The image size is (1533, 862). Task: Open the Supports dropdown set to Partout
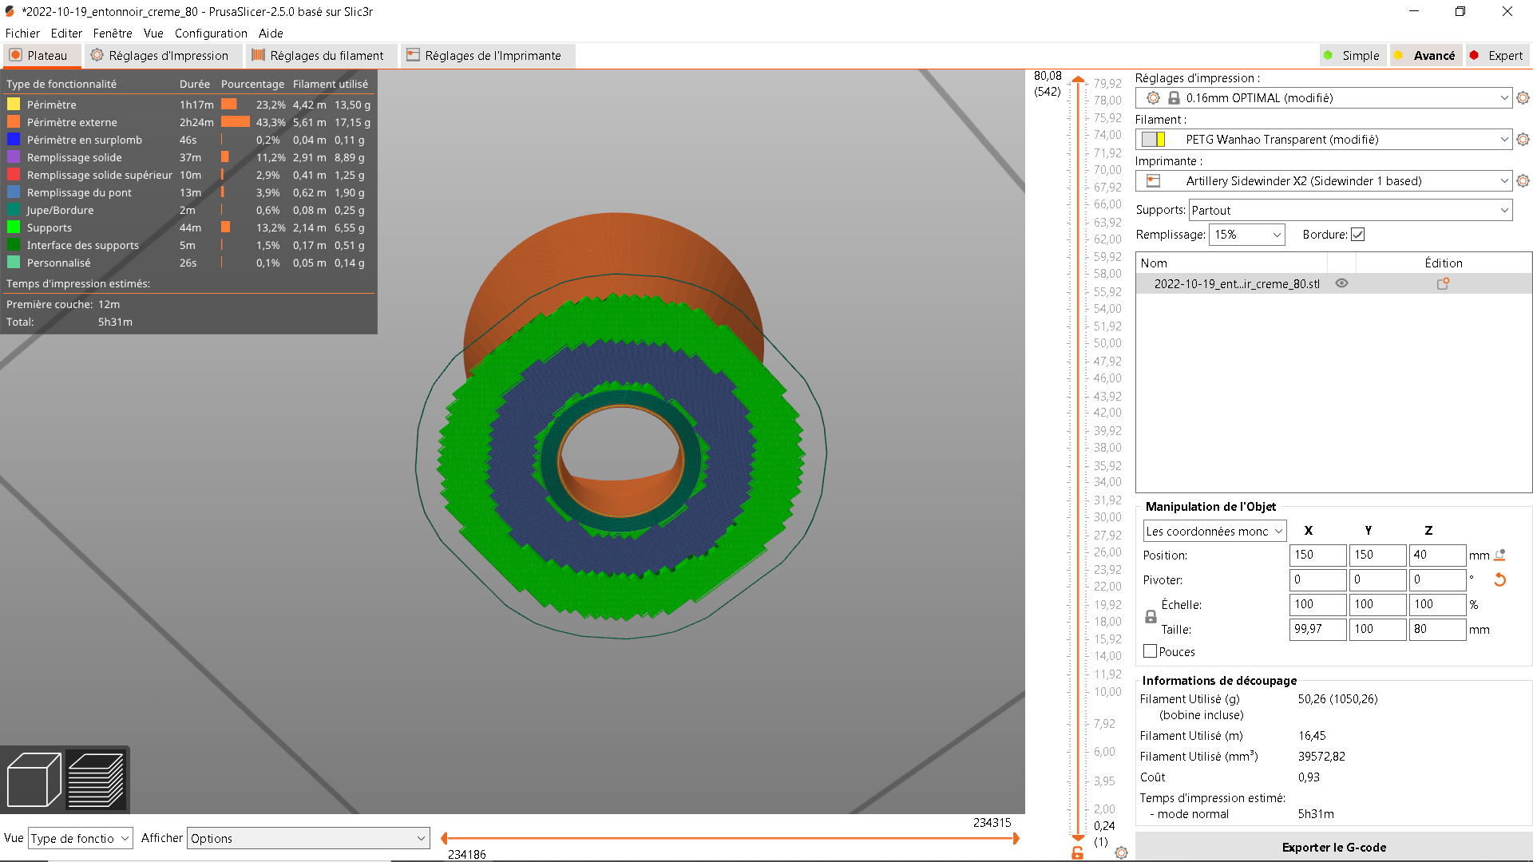point(1351,211)
